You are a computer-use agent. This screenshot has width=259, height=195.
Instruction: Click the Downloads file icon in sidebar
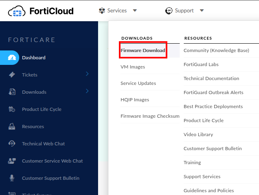coord(12,92)
